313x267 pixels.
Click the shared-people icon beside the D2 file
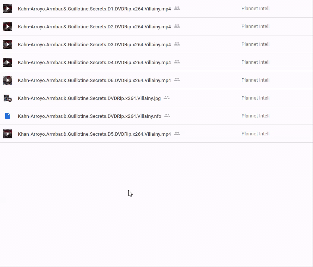click(x=177, y=26)
